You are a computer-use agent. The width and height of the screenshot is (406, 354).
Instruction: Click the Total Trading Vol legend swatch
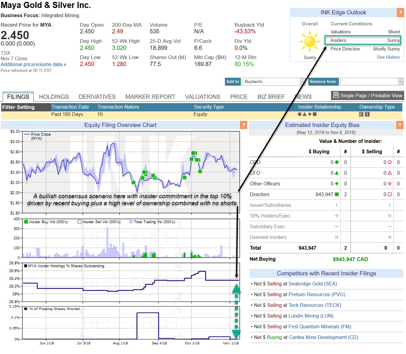click(x=131, y=222)
